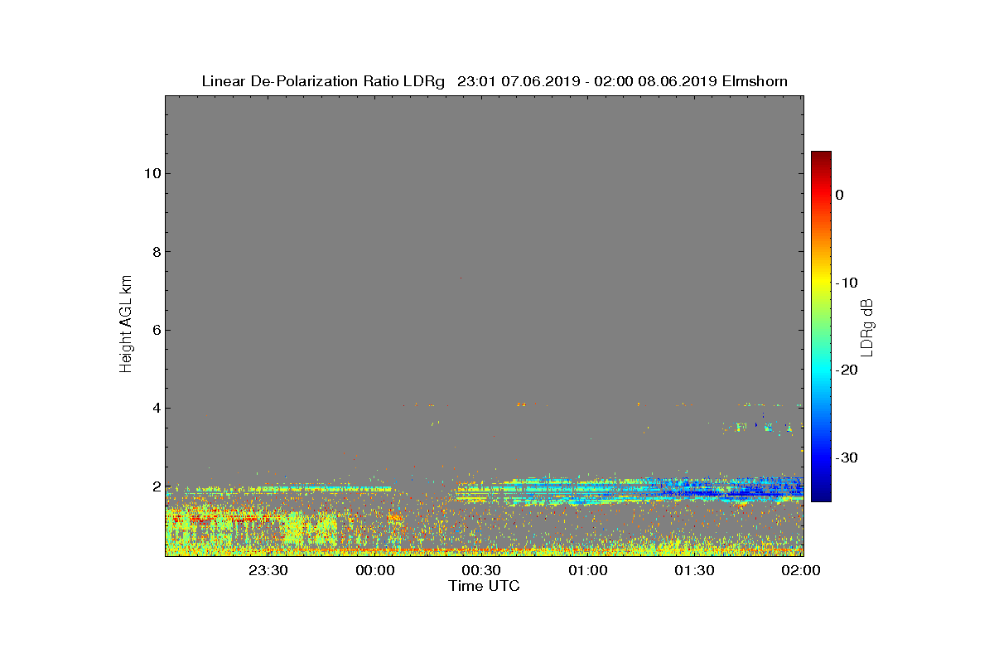994x663 pixels.
Task: Click the dark blue bottom of colorbar
Action: click(x=821, y=496)
